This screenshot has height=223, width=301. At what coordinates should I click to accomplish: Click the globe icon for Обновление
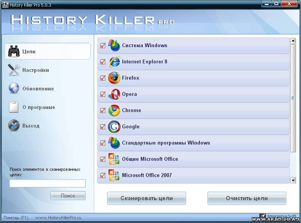pos(14,89)
